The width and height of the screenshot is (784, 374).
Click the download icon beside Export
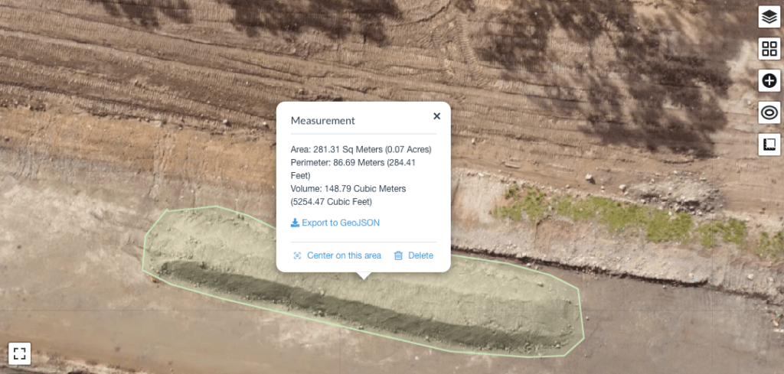(295, 223)
